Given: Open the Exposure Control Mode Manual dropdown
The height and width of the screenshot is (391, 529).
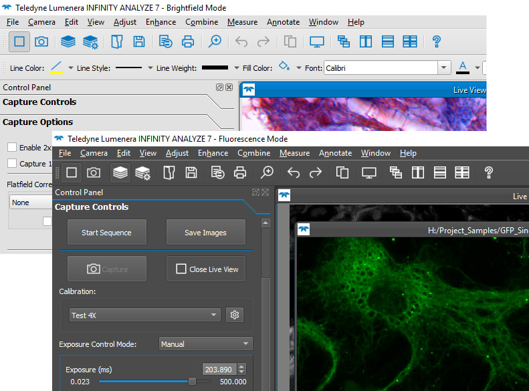Looking at the screenshot, I should (205, 344).
